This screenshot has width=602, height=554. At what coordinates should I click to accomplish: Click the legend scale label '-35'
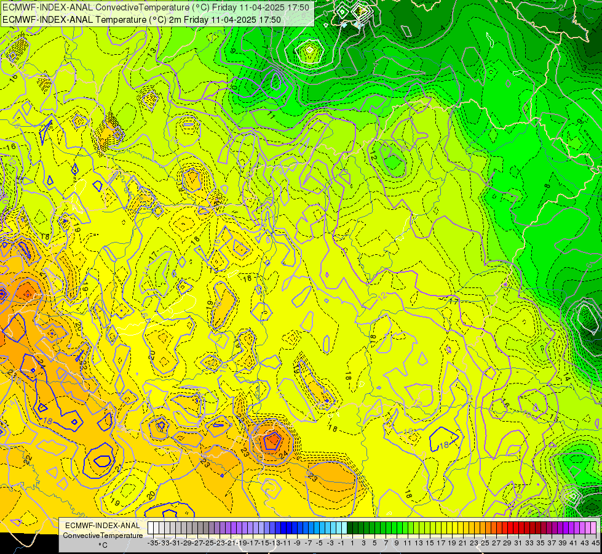pyautogui.click(x=152, y=543)
